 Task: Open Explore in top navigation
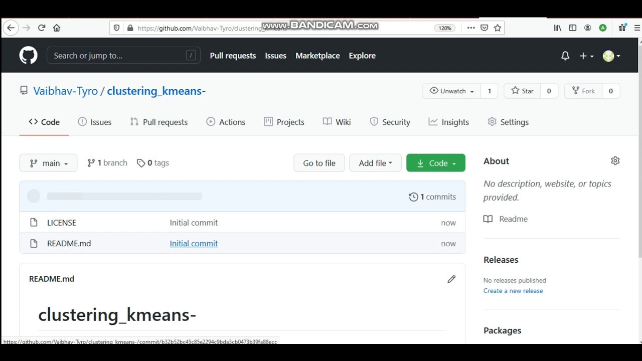pos(362,56)
